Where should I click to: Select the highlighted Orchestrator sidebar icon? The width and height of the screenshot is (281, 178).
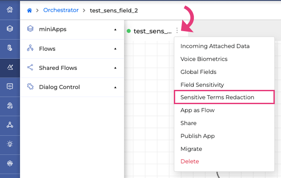pyautogui.click(x=10, y=67)
